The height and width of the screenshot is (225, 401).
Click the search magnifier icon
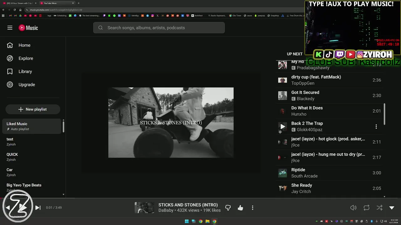pos(101,28)
